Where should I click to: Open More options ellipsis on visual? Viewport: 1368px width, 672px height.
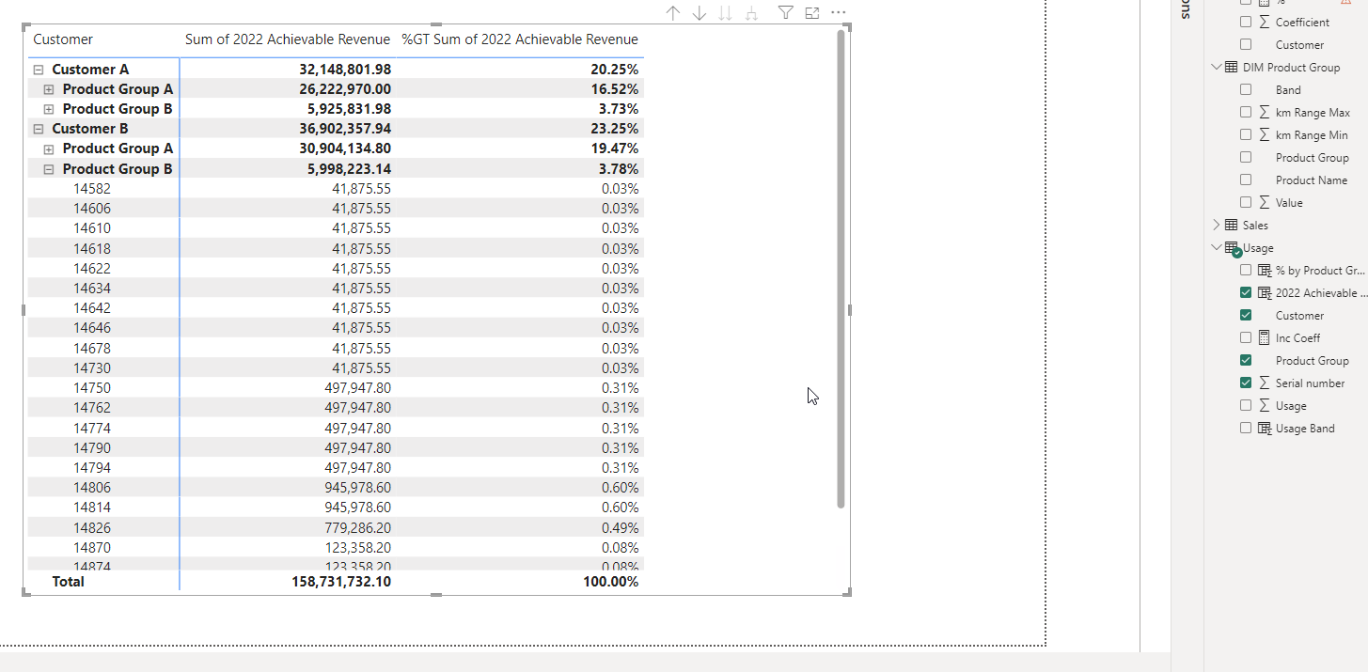[x=839, y=13]
